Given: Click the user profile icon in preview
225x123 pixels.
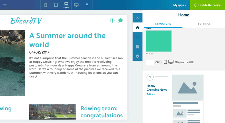Looking at the screenshot, I should click(x=112, y=20).
